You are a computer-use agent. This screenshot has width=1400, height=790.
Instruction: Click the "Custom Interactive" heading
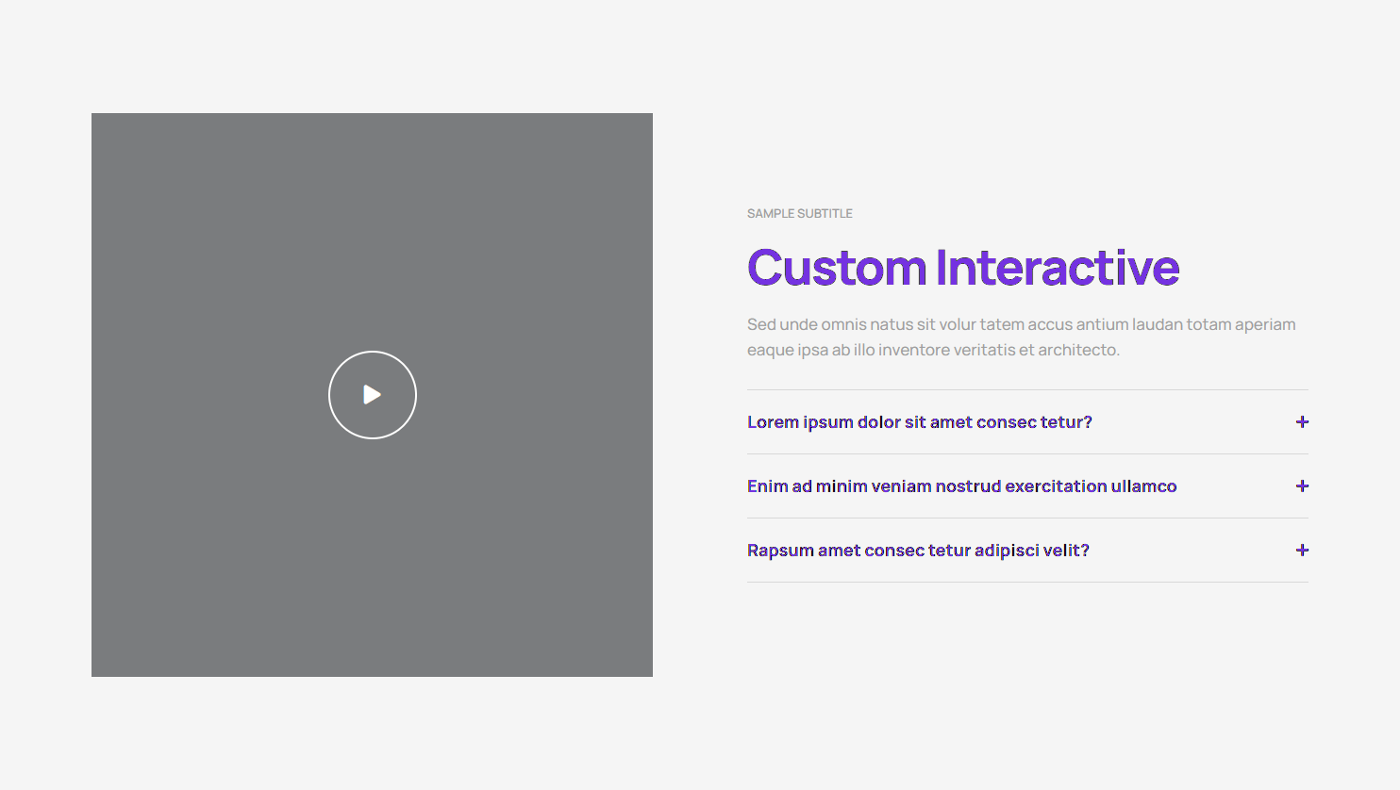coord(962,268)
